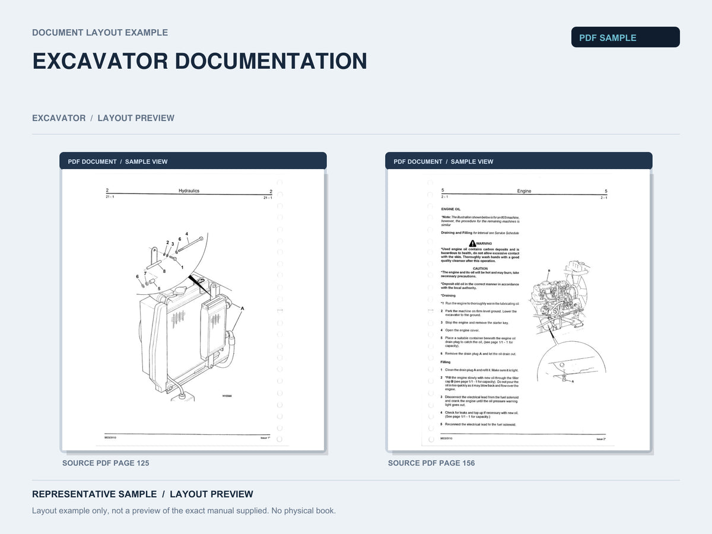The width and height of the screenshot is (712, 534).
Task: Click REPRESENTATIVE SAMPLE / LAYOUT PREVIEW text
Action: [142, 494]
